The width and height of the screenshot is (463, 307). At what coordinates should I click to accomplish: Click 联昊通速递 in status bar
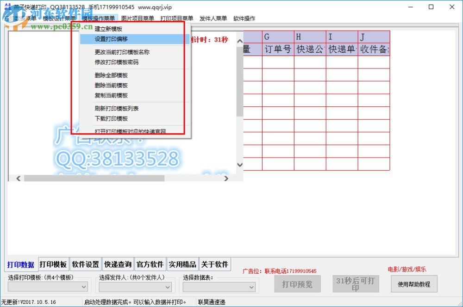(x=212, y=302)
